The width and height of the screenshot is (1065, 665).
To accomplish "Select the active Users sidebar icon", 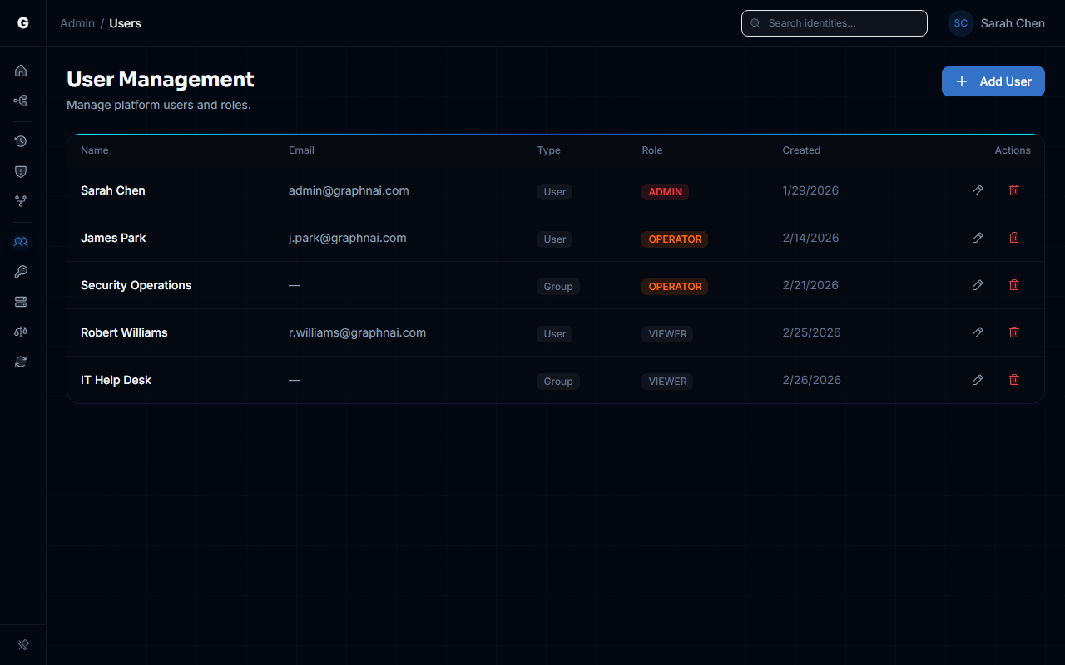I will [x=21, y=242].
